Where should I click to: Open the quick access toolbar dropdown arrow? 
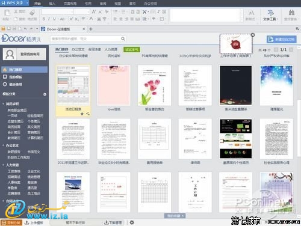[37, 29]
